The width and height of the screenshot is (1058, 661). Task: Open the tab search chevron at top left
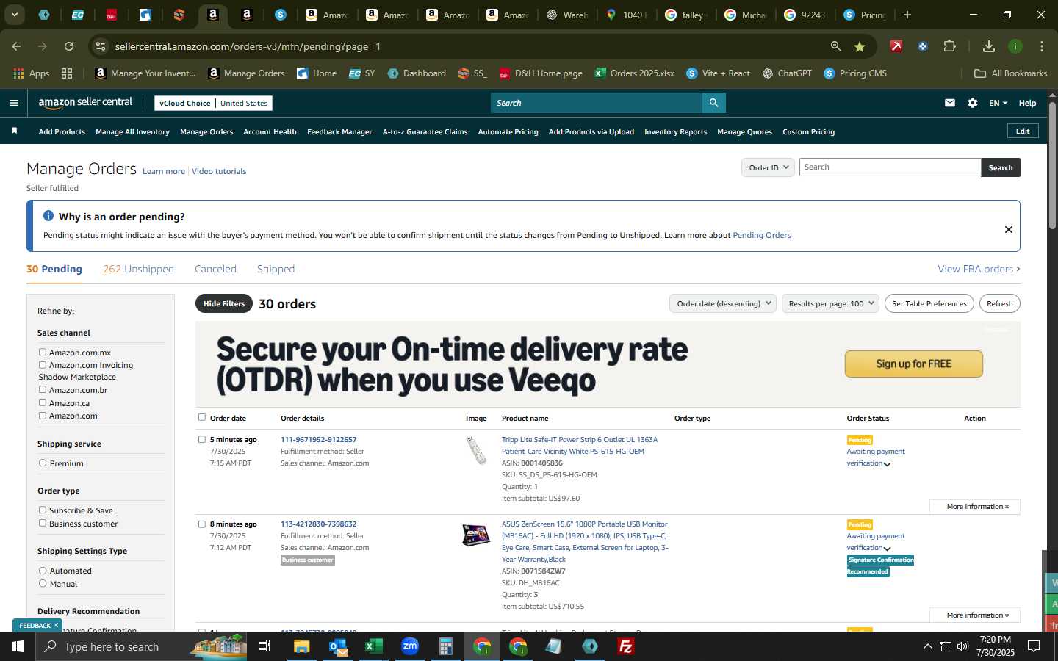pyautogui.click(x=14, y=15)
